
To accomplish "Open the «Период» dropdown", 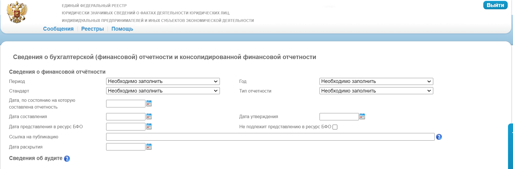I will [163, 81].
